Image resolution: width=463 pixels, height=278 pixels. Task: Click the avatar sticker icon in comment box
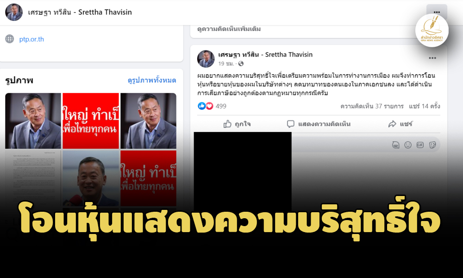point(396,145)
